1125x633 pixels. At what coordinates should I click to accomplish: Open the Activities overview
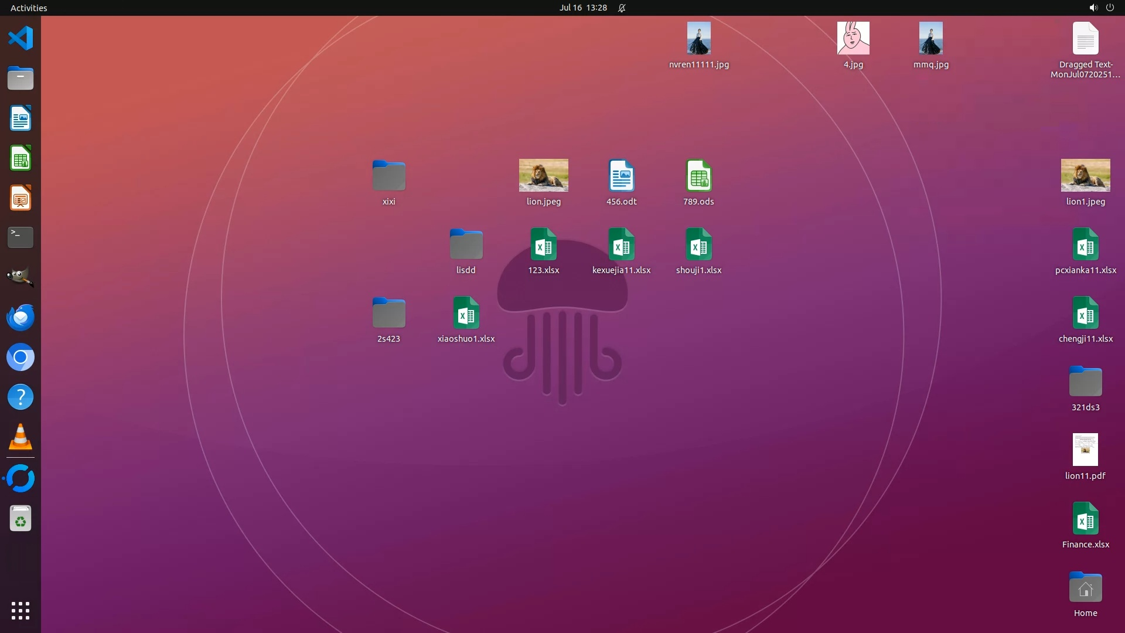click(x=29, y=8)
